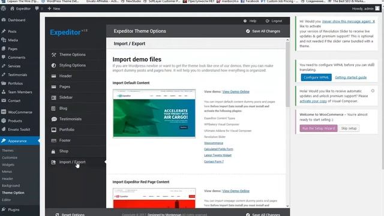Click top Save All Changes button
Viewport: 384px width, 216px height.
[263, 31]
